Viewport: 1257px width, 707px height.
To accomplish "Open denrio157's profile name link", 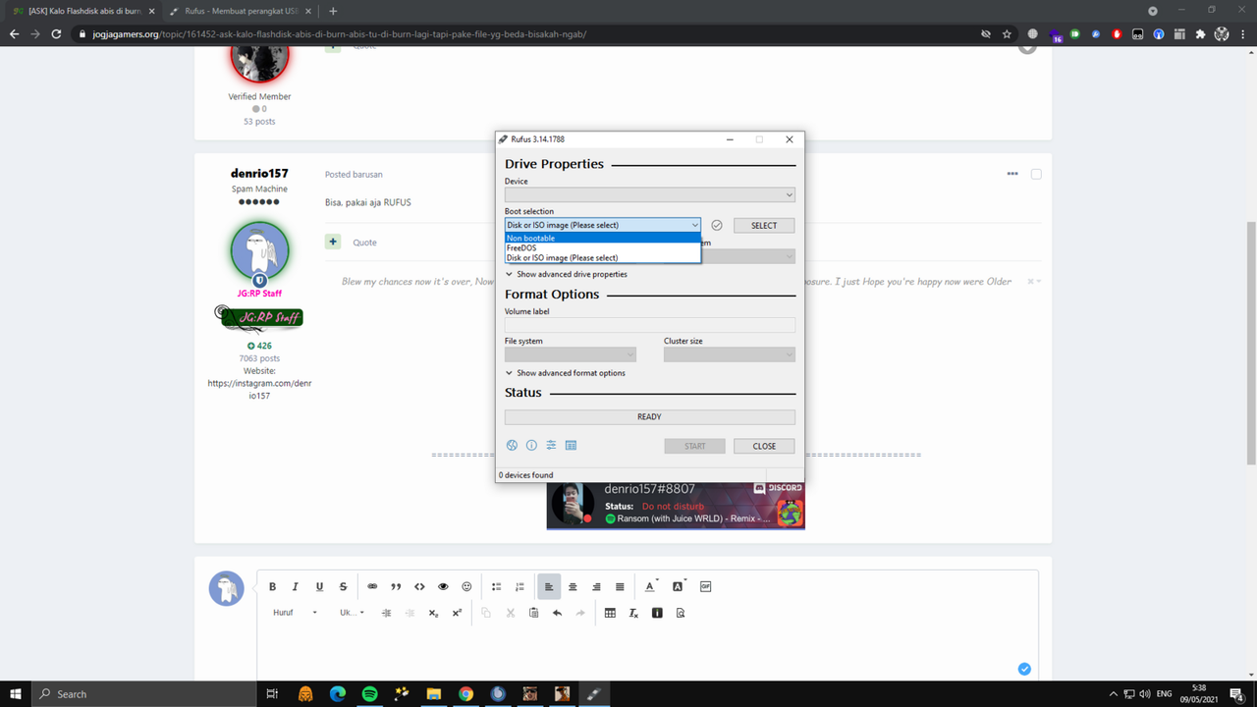I will click(x=259, y=174).
